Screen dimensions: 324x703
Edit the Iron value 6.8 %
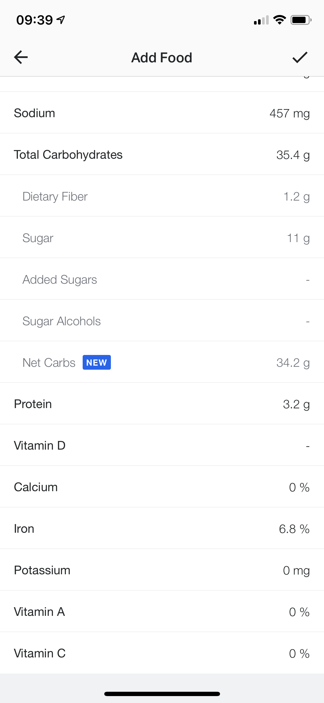pos(294,529)
